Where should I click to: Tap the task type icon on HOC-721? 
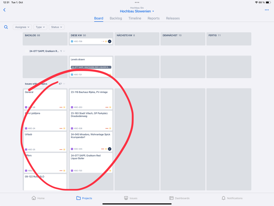click(x=72, y=75)
